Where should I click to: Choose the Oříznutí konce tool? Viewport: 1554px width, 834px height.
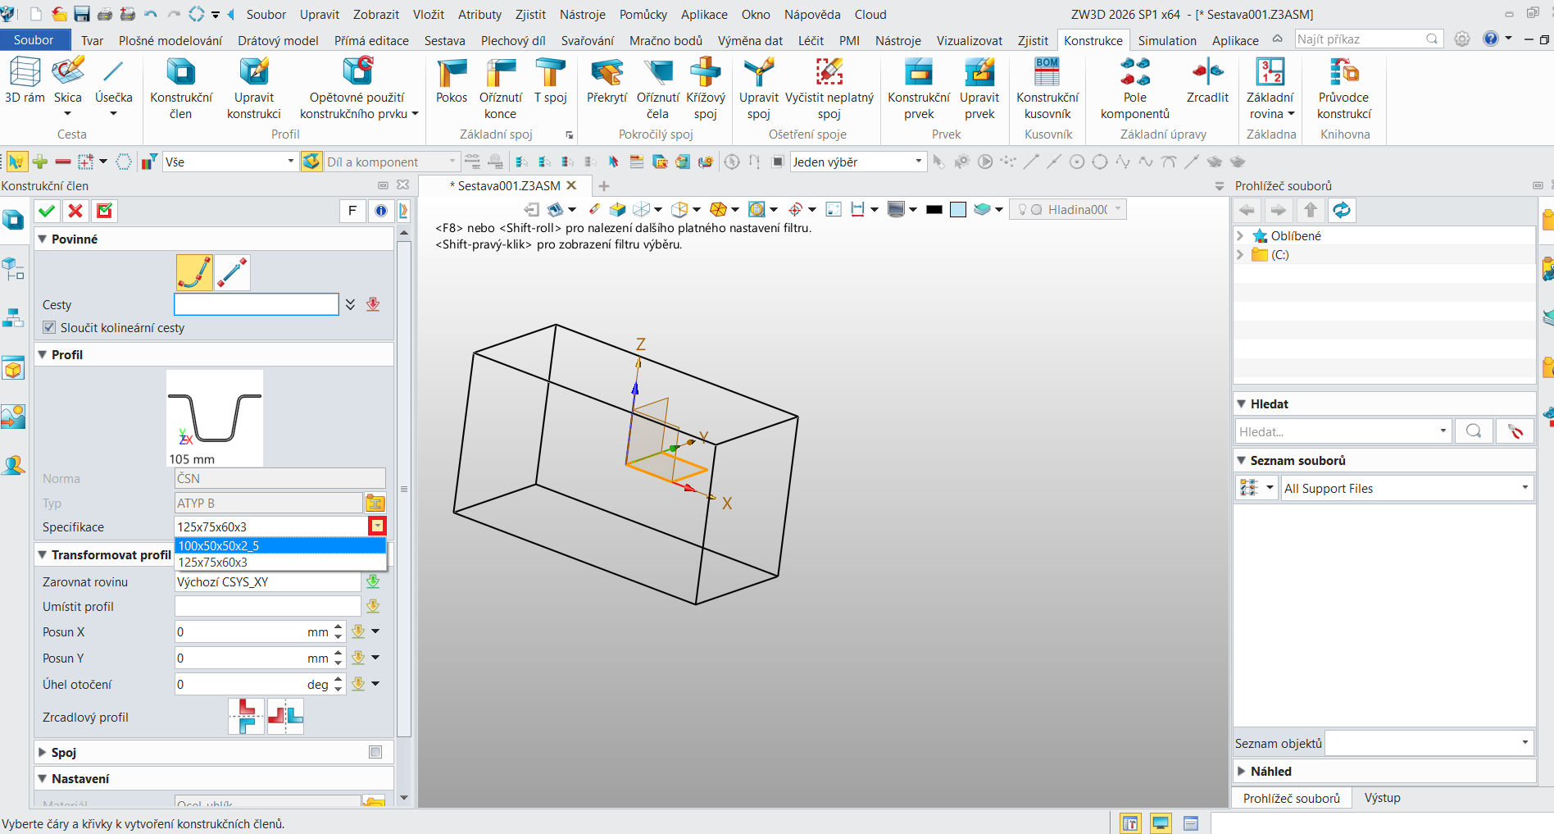[x=500, y=89]
